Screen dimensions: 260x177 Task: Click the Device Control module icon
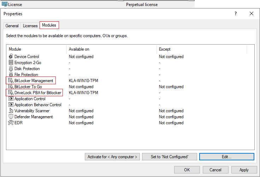pyautogui.click(x=11, y=57)
